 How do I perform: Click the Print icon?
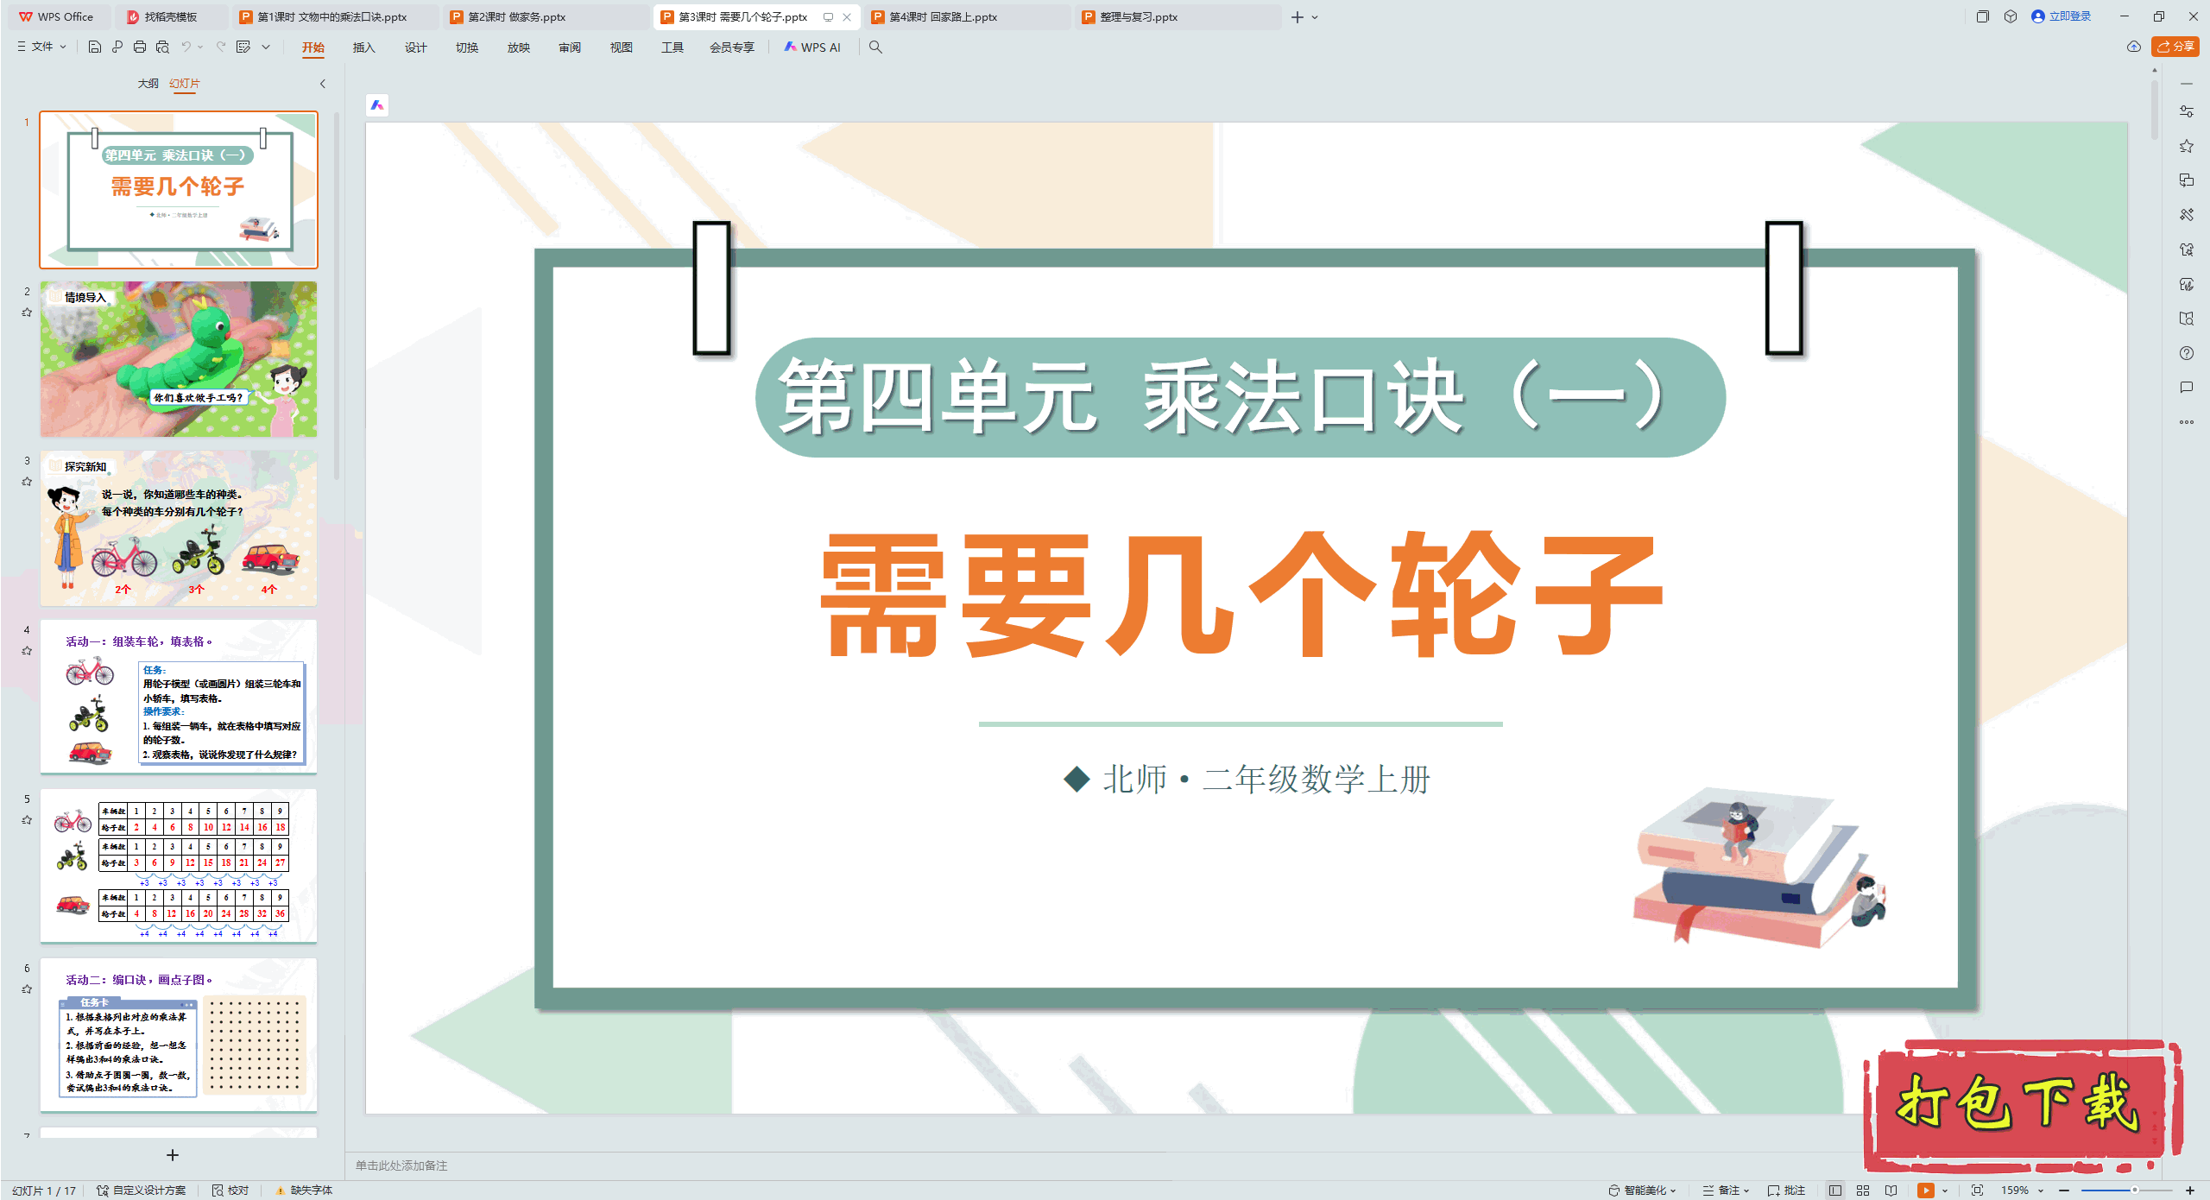(x=140, y=47)
